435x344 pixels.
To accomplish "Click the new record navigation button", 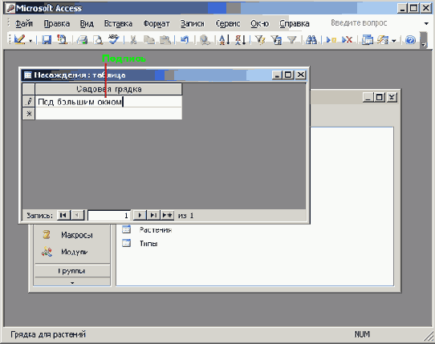I will 167,215.
